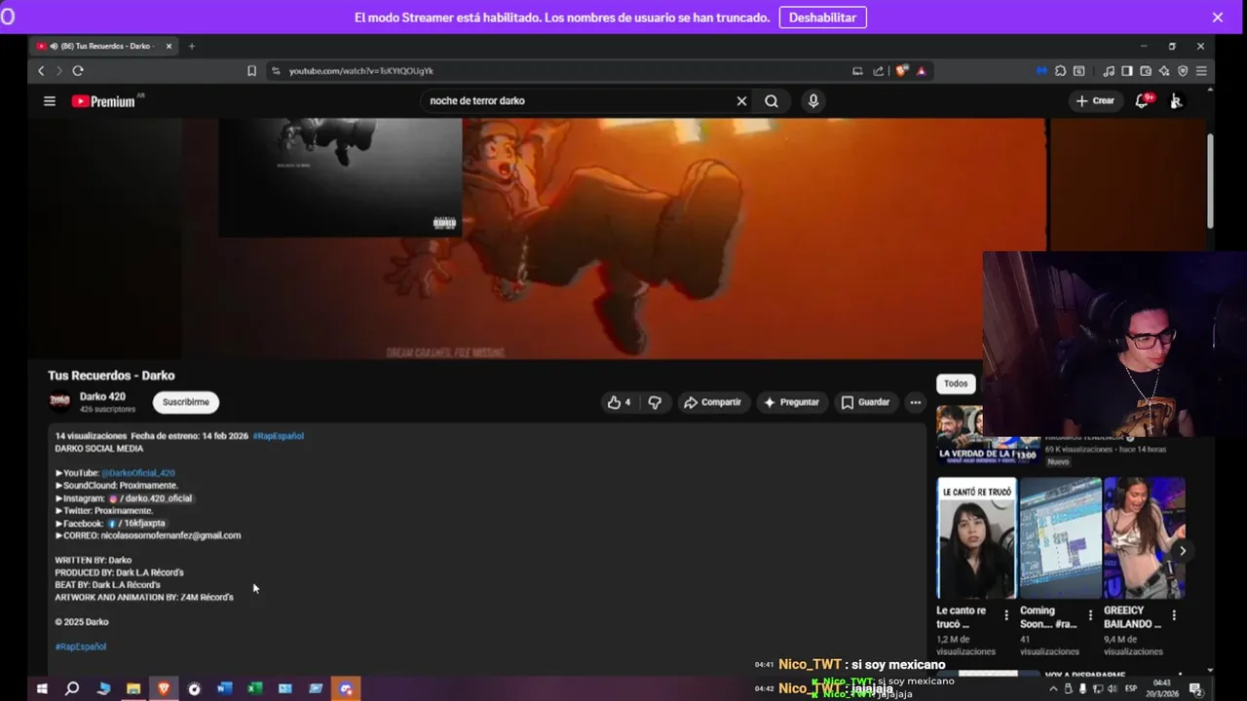Open the darko.420_oficial Instagram link
The width and height of the screenshot is (1247, 701).
coord(151,498)
